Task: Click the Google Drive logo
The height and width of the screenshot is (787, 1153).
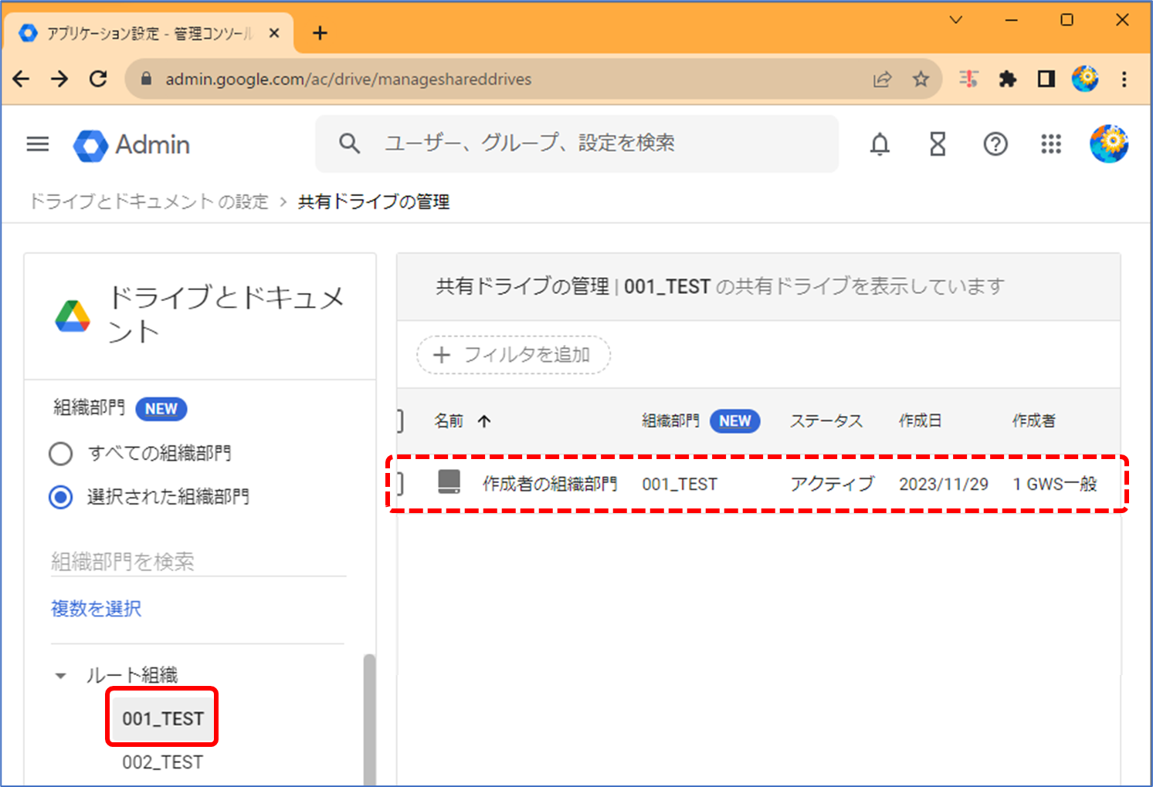Action: click(x=73, y=316)
